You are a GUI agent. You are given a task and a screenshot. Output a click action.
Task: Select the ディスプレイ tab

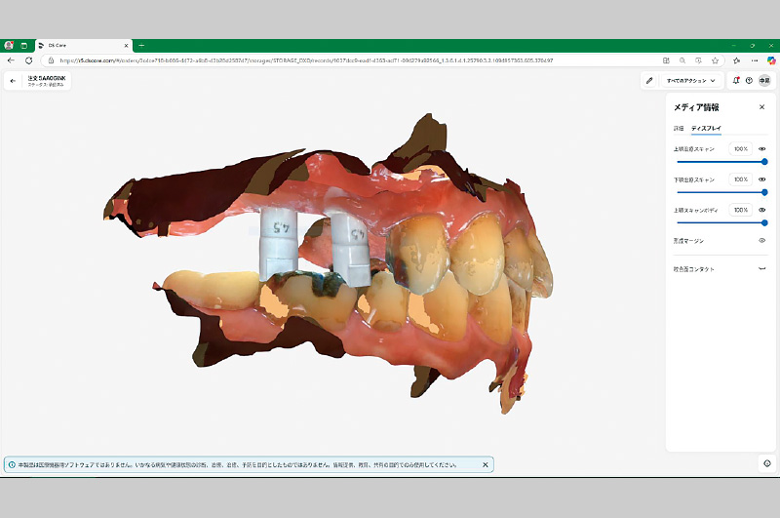(705, 128)
